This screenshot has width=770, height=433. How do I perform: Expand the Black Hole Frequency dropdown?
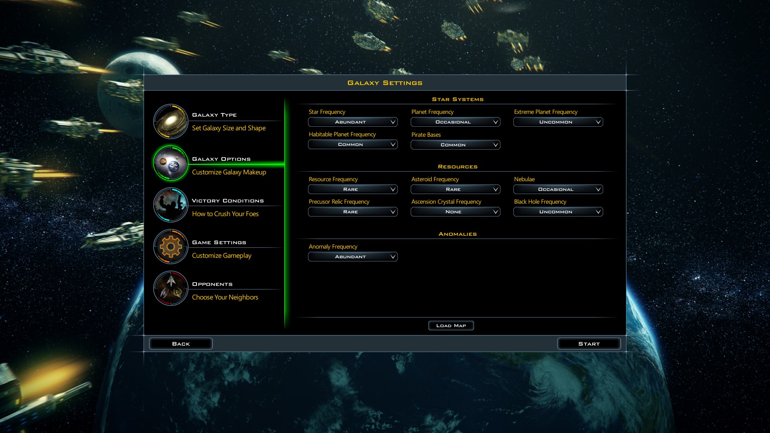pos(558,212)
